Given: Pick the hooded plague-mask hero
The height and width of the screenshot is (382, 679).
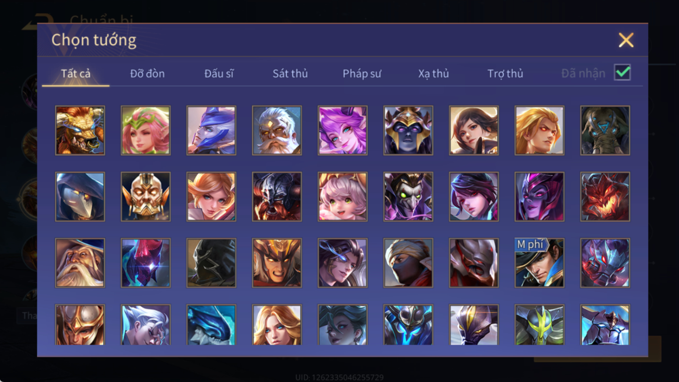Looking at the screenshot, I should click(80, 197).
